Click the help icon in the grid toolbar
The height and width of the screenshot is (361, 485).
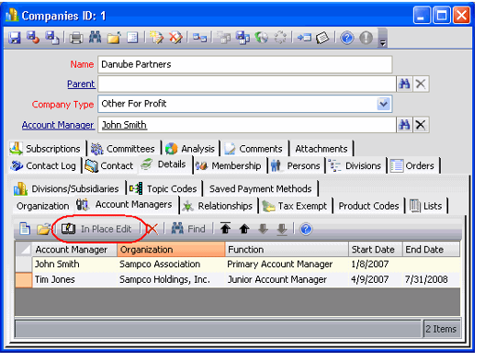pos(306,230)
